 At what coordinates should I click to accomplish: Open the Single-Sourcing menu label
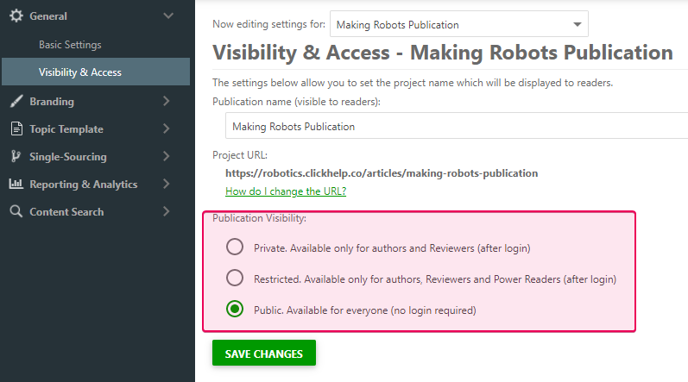[x=68, y=157]
